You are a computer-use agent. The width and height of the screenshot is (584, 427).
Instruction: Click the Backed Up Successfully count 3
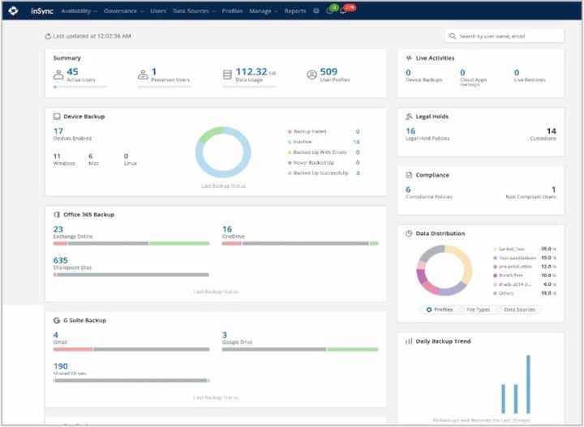click(358, 173)
